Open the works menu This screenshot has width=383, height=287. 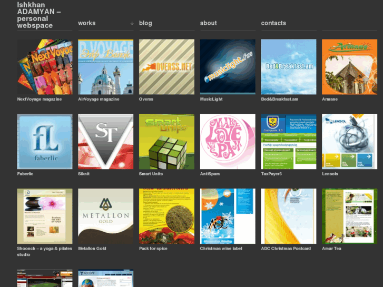(87, 23)
